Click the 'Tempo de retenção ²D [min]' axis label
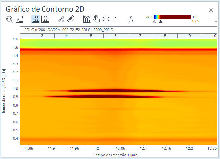The height and width of the screenshot is (159, 220). [4, 91]
